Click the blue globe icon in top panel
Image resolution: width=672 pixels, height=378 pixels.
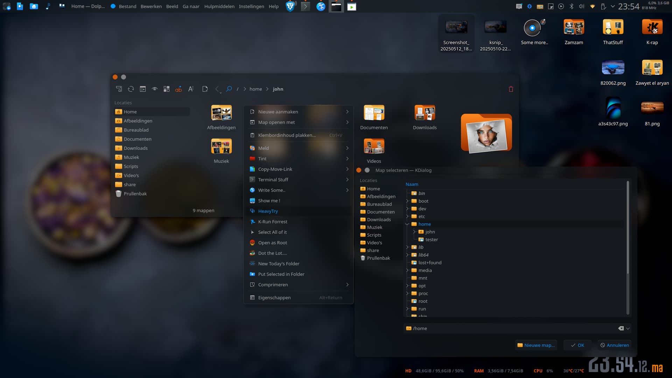pos(321,6)
